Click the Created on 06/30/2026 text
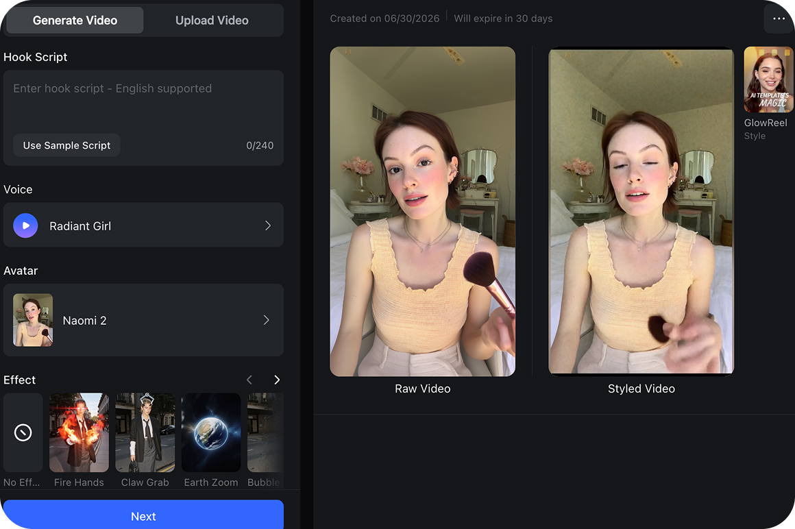 (384, 19)
